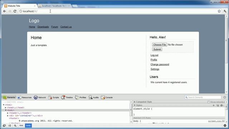The height and width of the screenshot is (129, 229).
Task: Open the Change password link
Action: pyautogui.click(x=160, y=64)
